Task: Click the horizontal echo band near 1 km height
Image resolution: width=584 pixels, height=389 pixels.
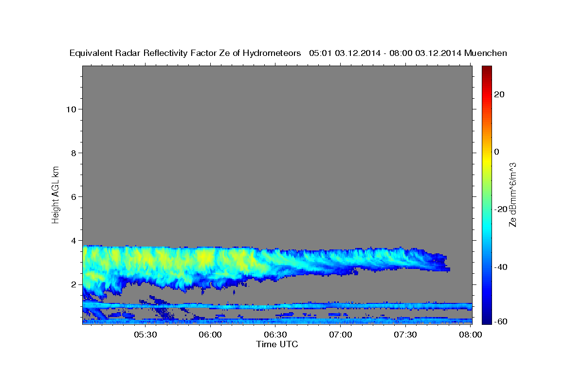Action: coord(277,306)
